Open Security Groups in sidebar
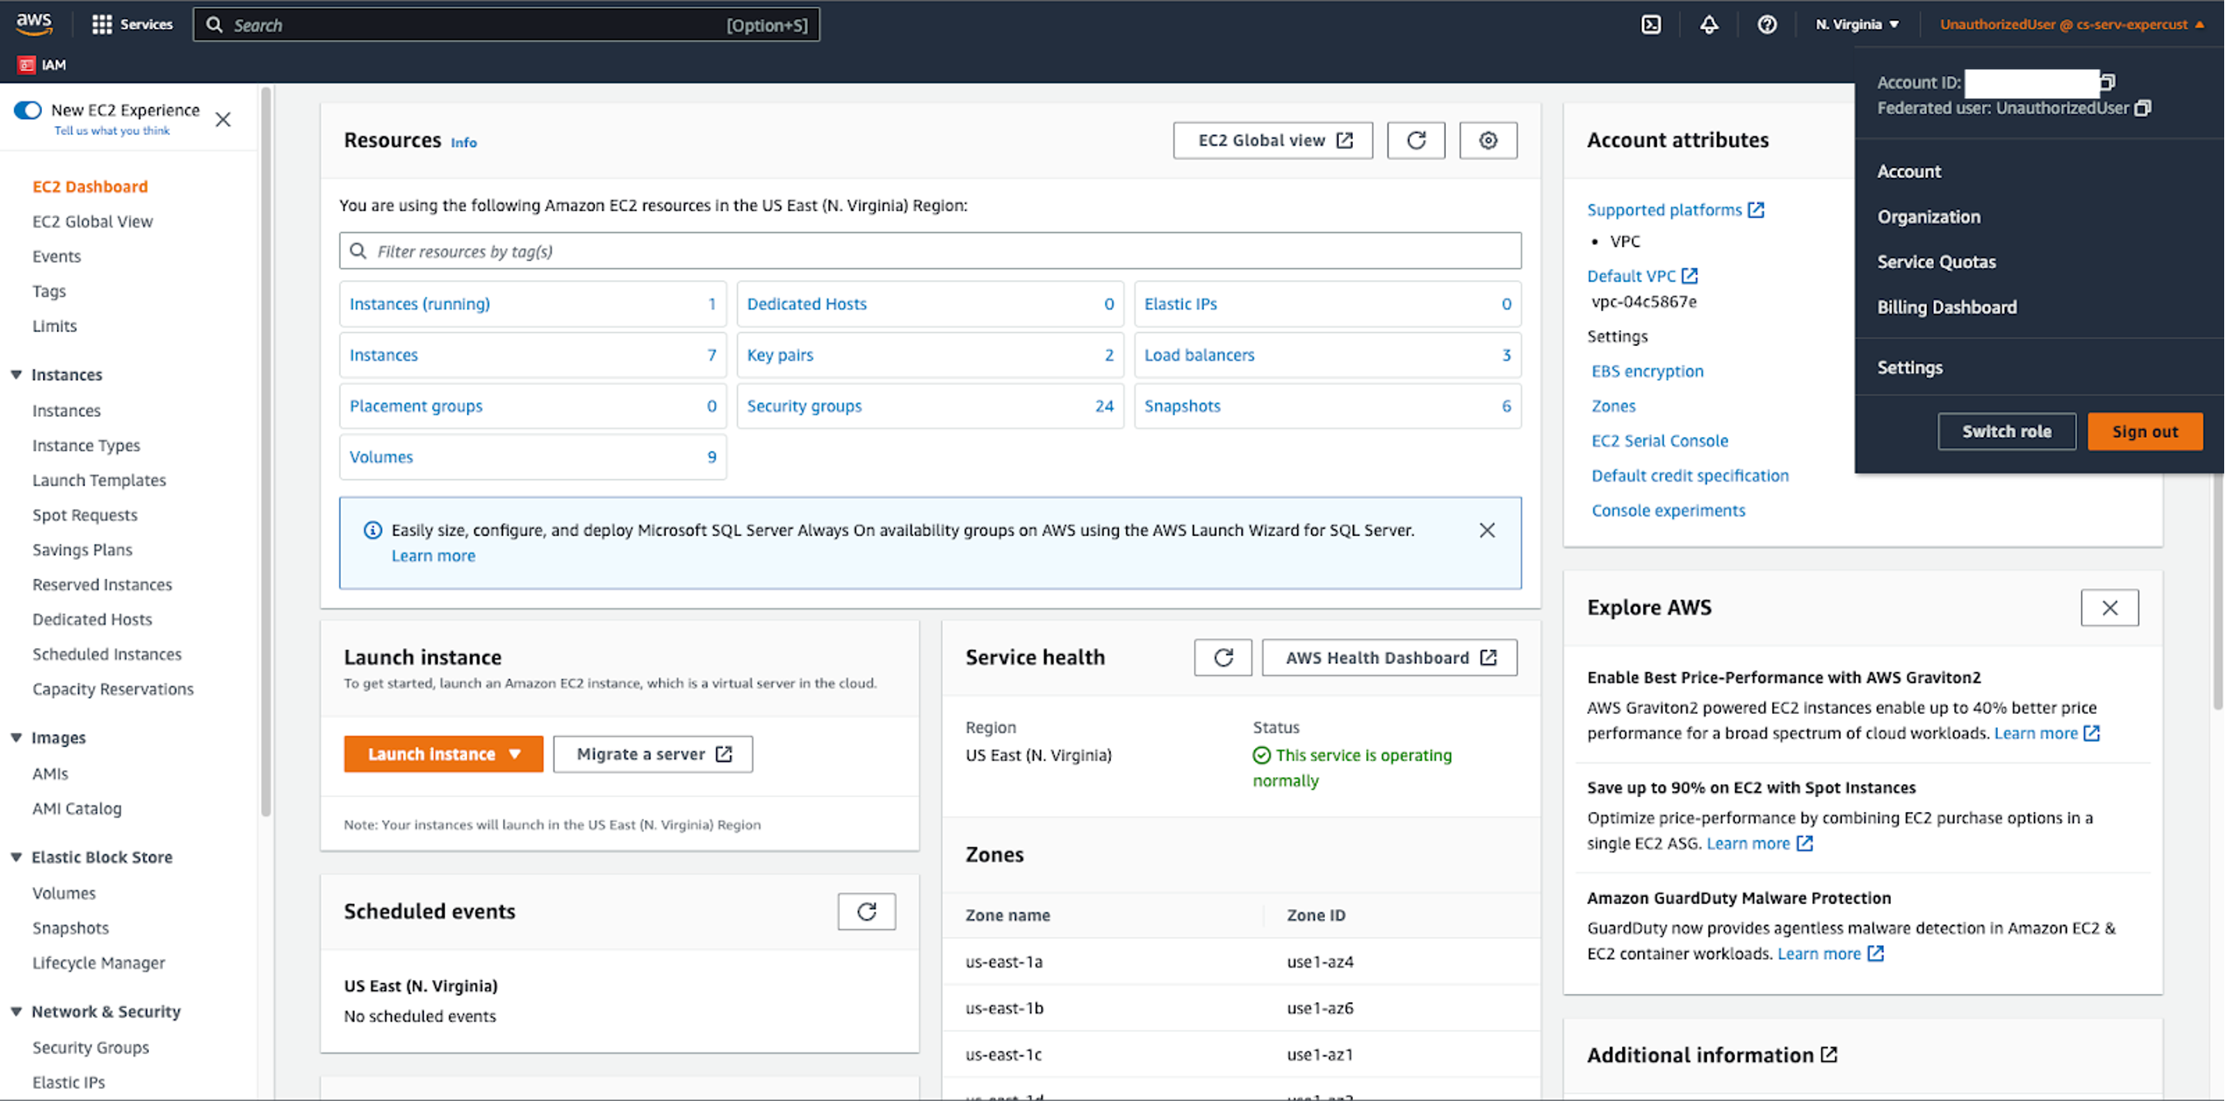Image resolution: width=2225 pixels, height=1101 pixels. [90, 1047]
